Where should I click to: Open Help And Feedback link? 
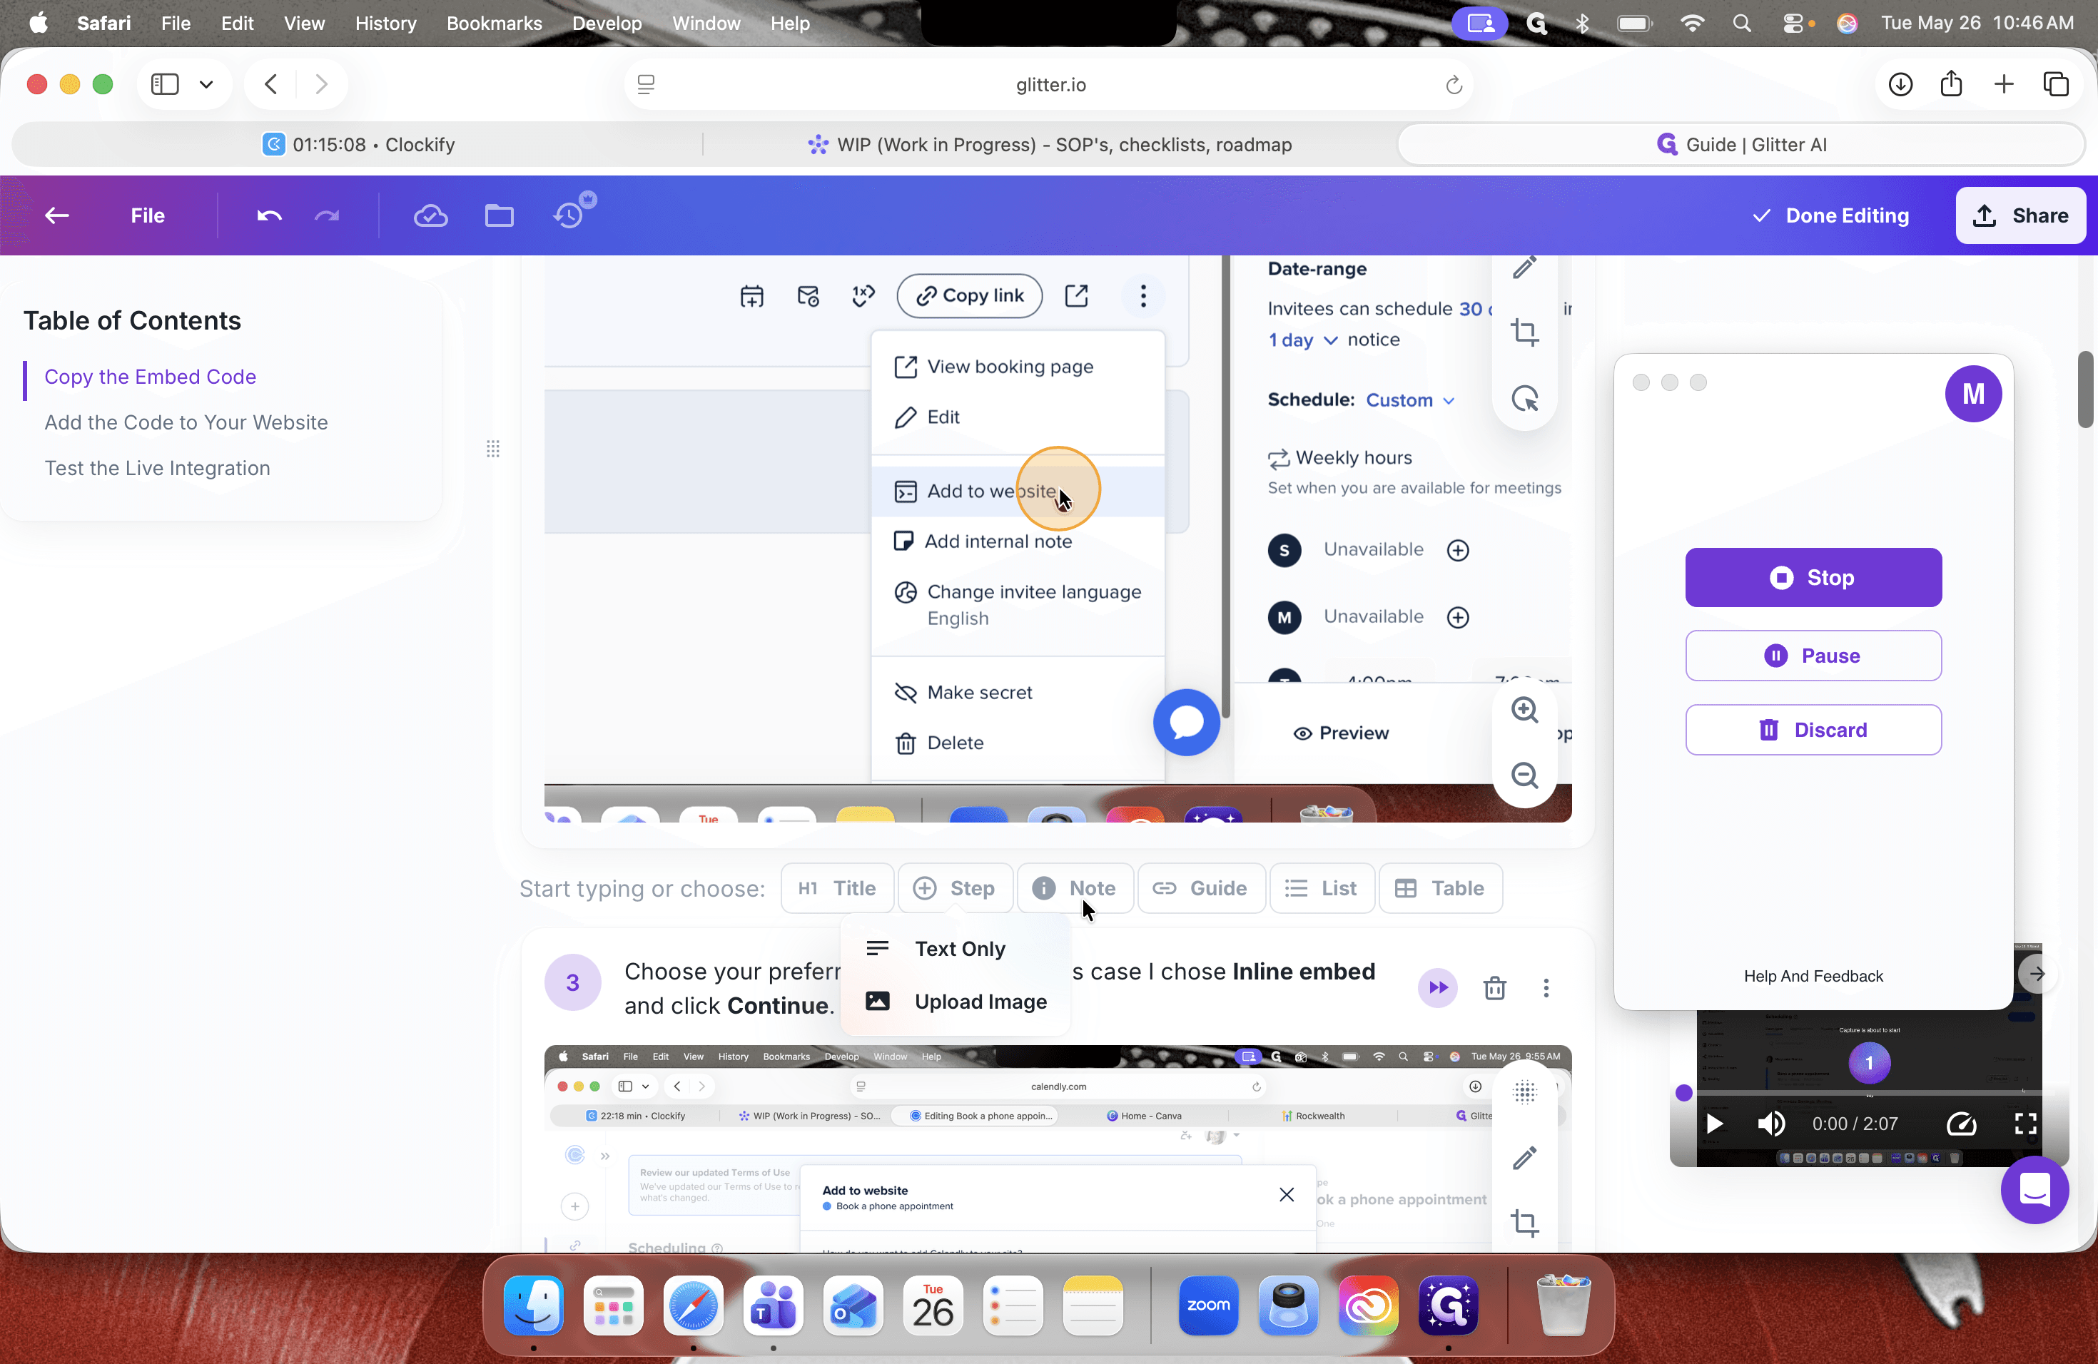(x=1813, y=975)
